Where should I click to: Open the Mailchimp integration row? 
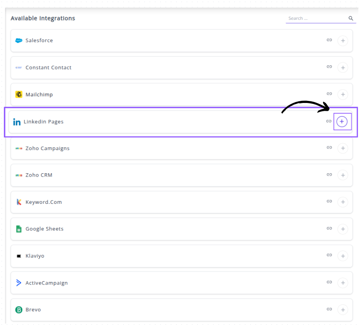point(165,94)
